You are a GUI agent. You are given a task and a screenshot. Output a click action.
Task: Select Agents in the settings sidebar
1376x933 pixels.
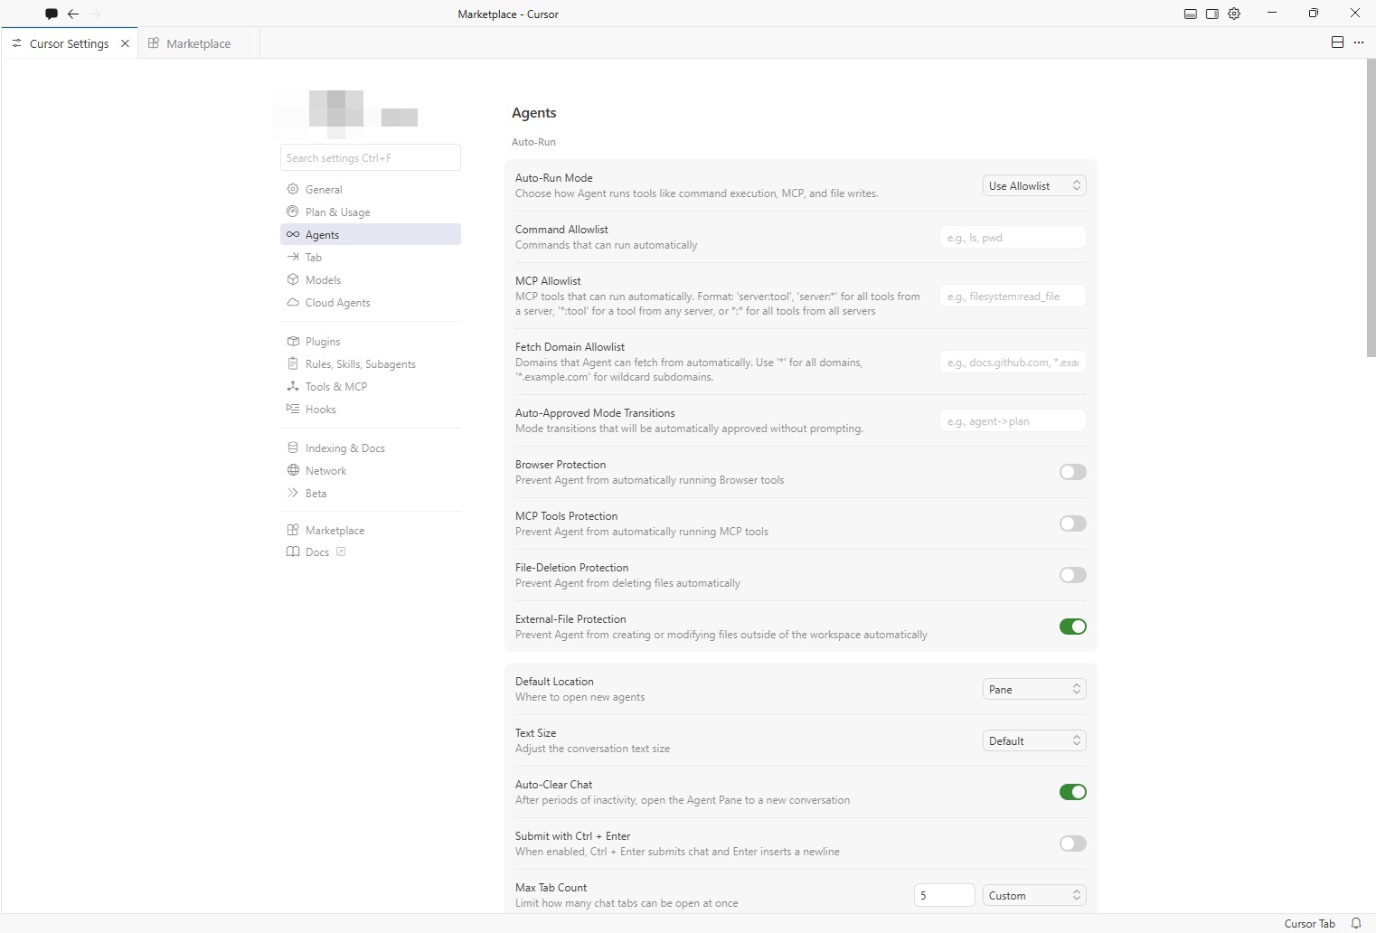(x=371, y=234)
